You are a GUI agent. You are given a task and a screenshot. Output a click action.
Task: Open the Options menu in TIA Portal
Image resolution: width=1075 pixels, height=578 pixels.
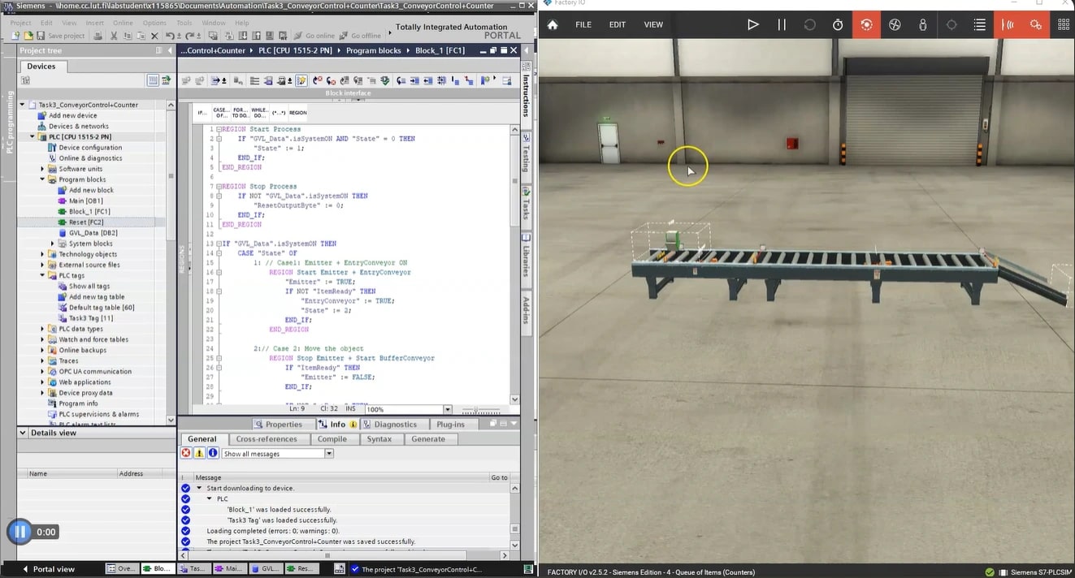pos(154,23)
